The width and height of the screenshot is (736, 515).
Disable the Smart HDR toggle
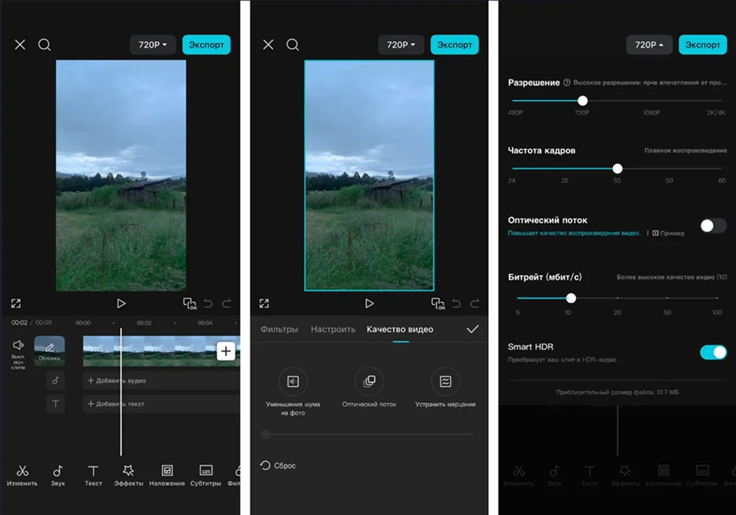point(713,352)
